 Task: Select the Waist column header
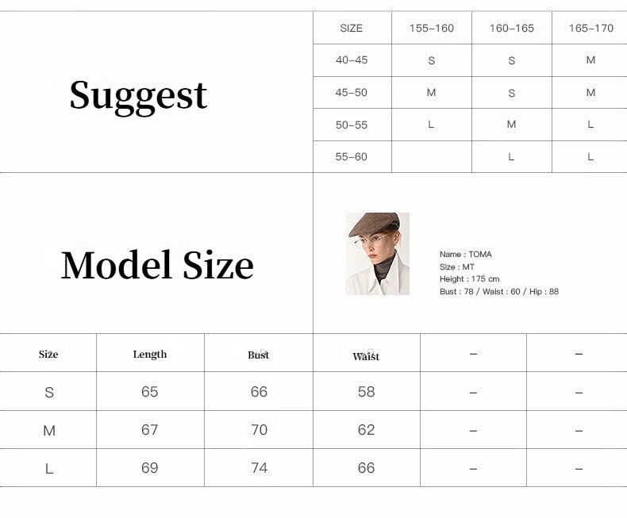tap(366, 357)
